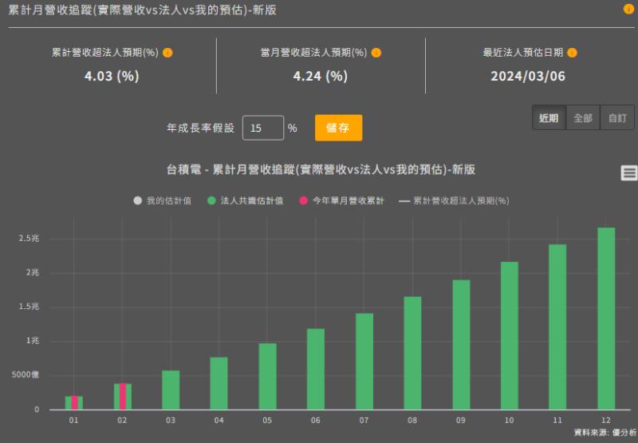Click the 2024/03/06 date value
This screenshot has height=443, width=638.
[x=528, y=76]
